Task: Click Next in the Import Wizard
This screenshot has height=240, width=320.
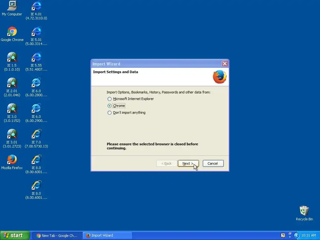Action: click(x=188, y=163)
